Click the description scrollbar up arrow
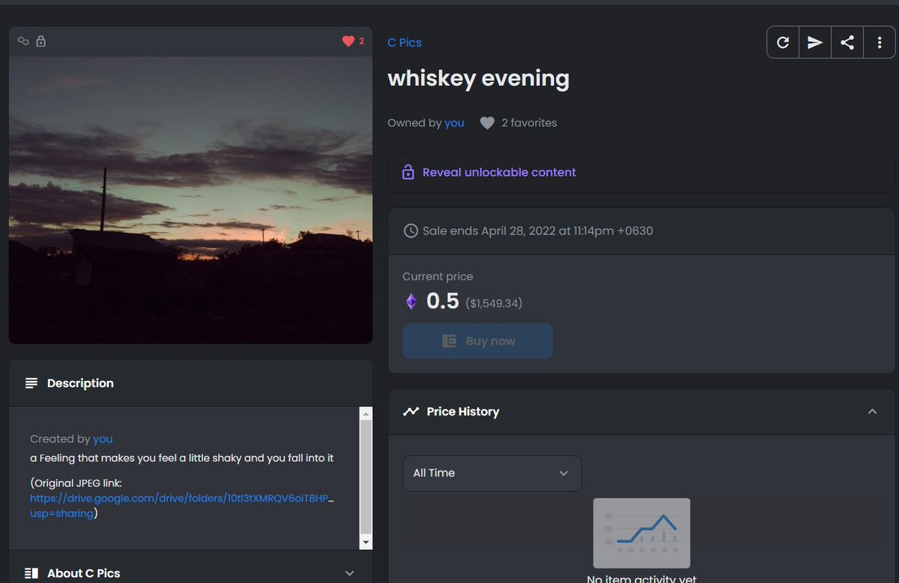Screen dimensions: 899x583 [366, 413]
